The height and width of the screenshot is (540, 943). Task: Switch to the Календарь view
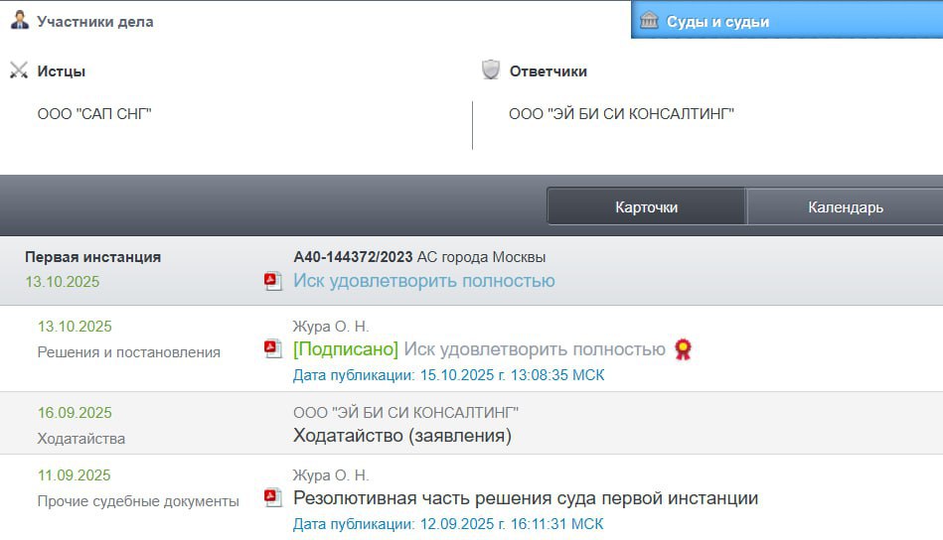point(845,207)
